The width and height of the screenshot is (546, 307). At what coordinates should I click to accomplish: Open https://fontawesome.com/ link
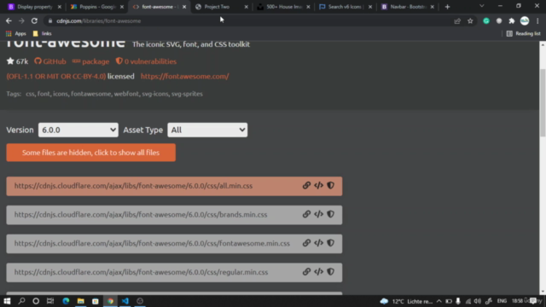(x=185, y=76)
